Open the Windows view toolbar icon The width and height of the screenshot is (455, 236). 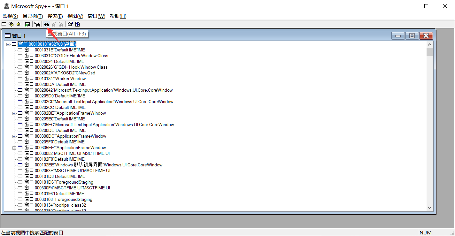[4, 24]
